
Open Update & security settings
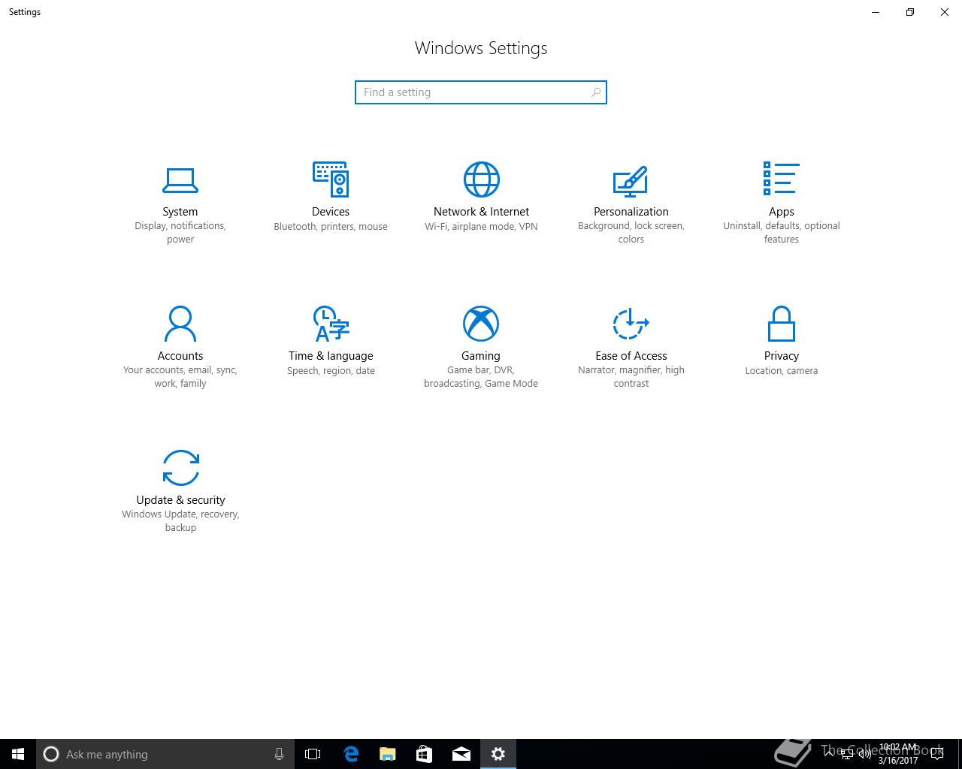[x=180, y=491]
